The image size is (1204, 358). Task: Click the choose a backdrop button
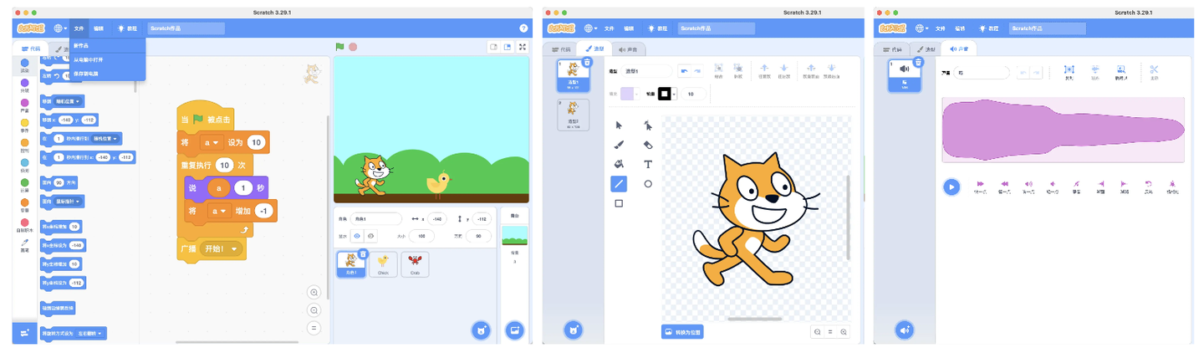pos(514,330)
